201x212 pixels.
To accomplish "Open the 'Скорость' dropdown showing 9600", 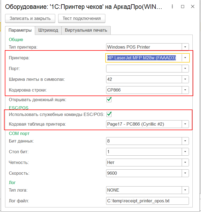I will 185,173.
